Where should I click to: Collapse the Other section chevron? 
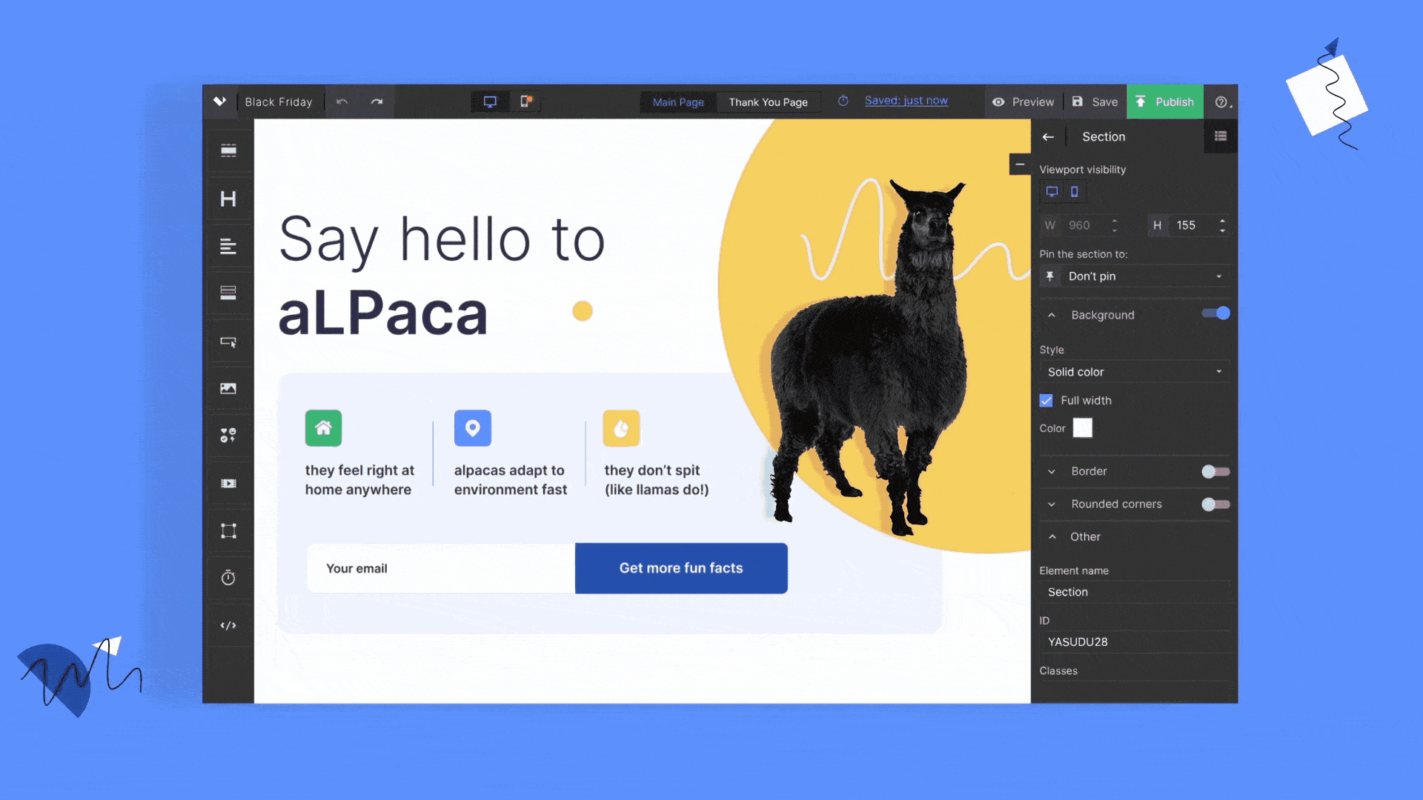(1052, 537)
